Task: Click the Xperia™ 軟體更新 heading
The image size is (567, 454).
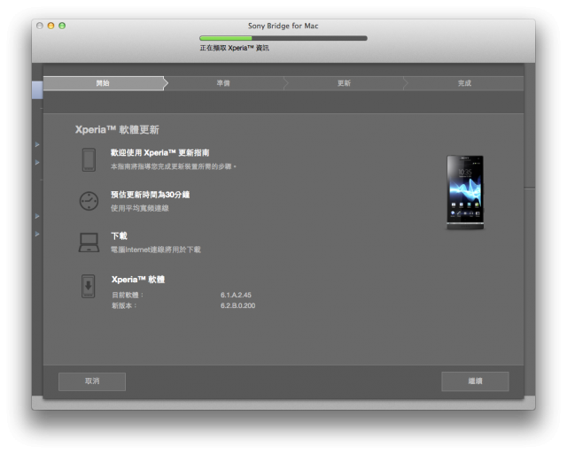Action: [x=117, y=130]
